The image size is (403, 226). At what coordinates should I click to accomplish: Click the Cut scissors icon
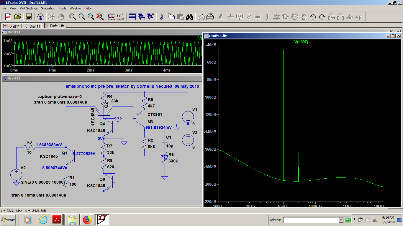[162, 16]
